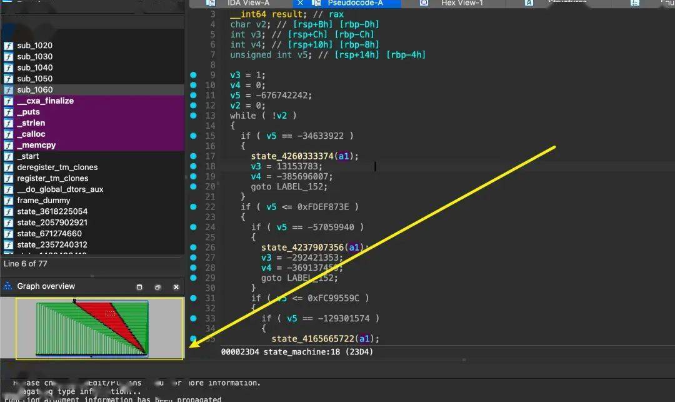Click the function icon beside __cxa_finalize
675x402 pixels.
[x=9, y=101]
